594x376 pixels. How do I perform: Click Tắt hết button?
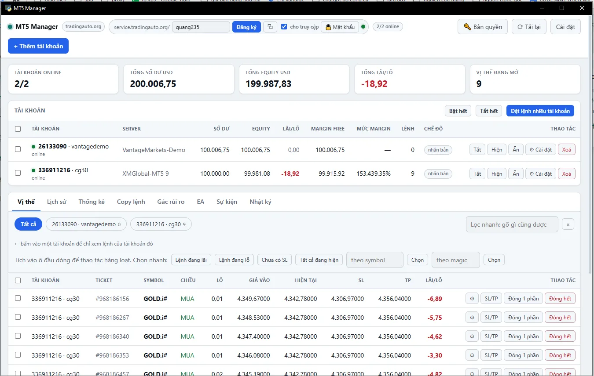489,111
